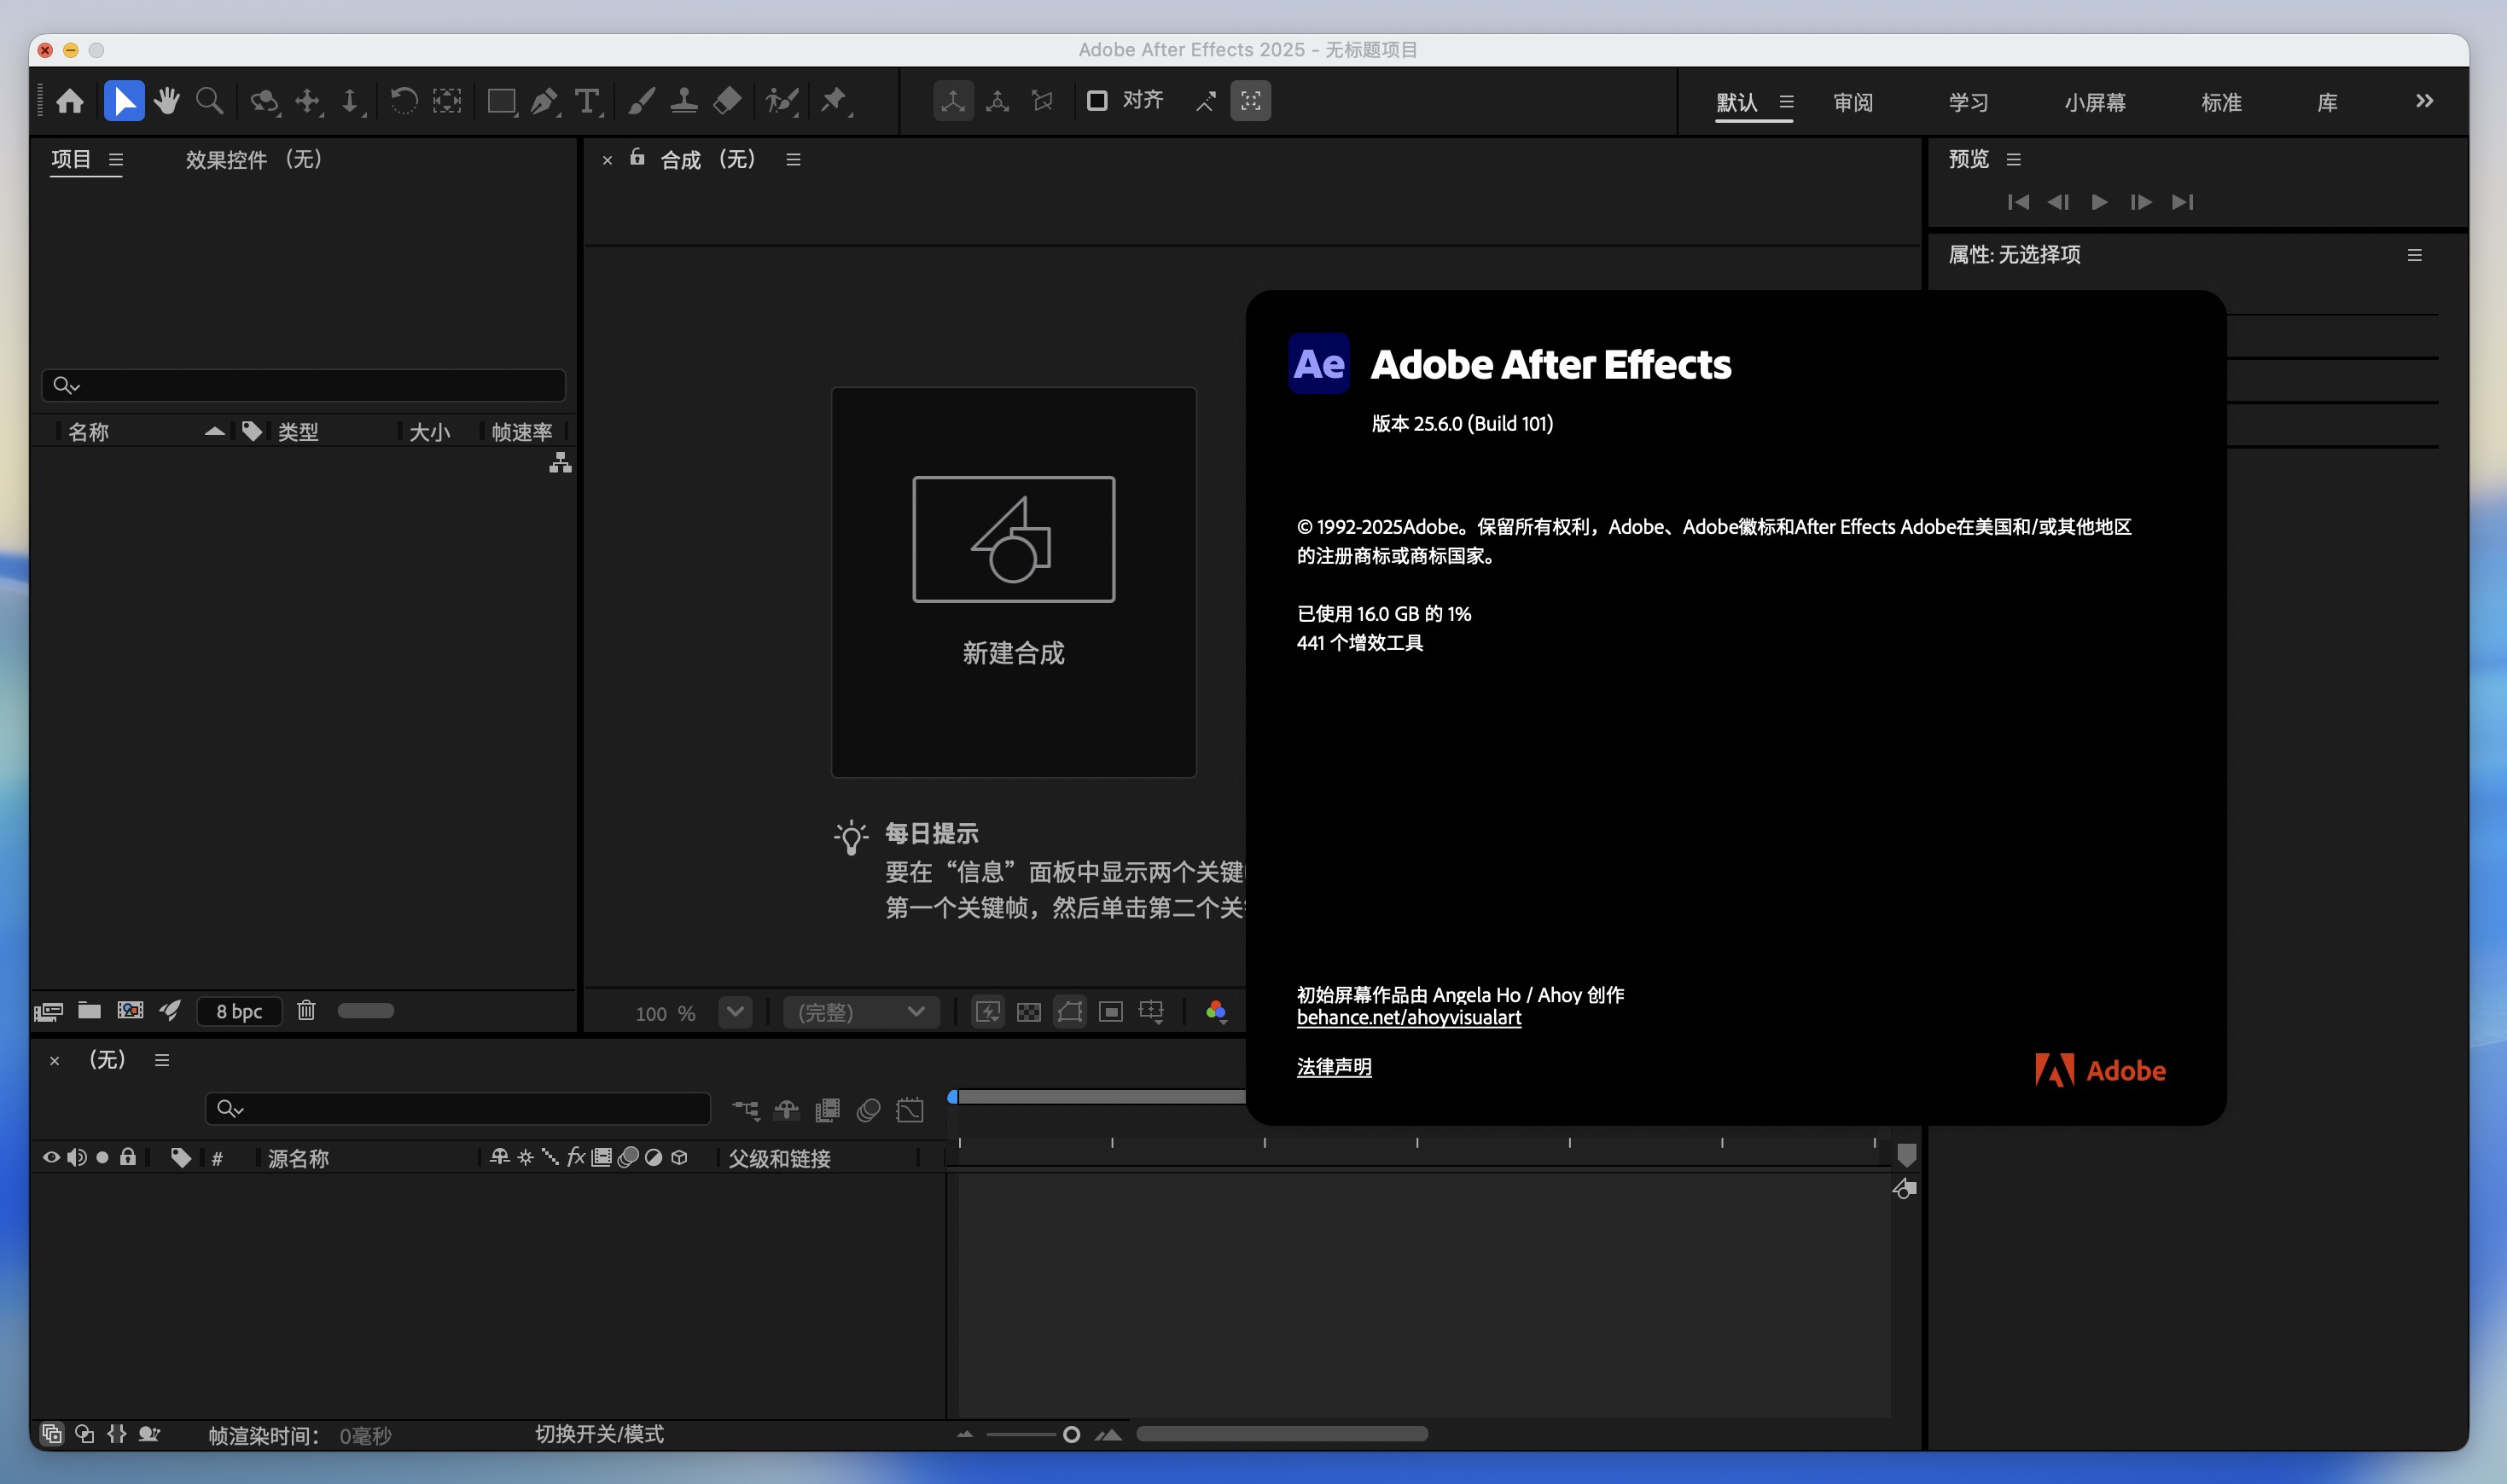The width and height of the screenshot is (2507, 1484).
Task: Select the Roto Brush tool
Action: [x=782, y=100]
